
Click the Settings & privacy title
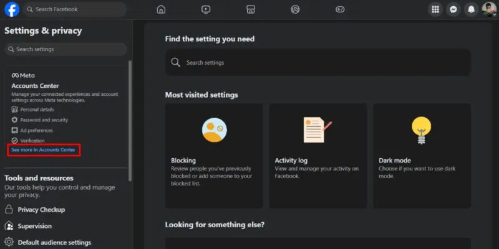[x=43, y=31]
